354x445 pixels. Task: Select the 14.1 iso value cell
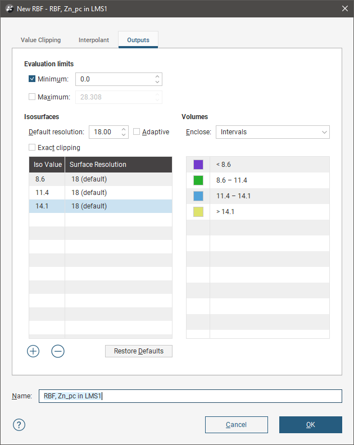click(x=47, y=206)
